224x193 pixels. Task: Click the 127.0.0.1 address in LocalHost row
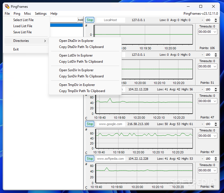pyautogui.click(x=138, y=20)
